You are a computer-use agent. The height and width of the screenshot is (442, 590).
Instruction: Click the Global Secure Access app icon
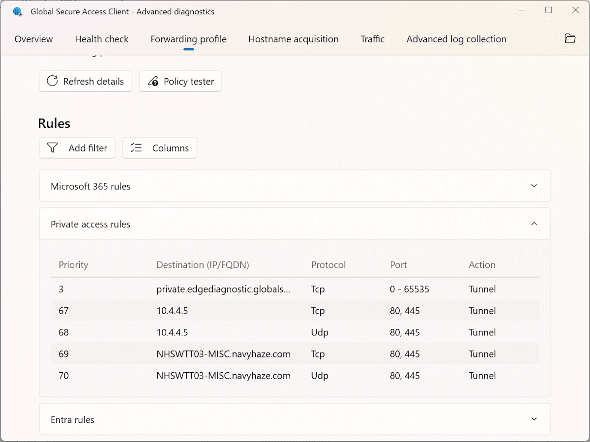point(18,11)
